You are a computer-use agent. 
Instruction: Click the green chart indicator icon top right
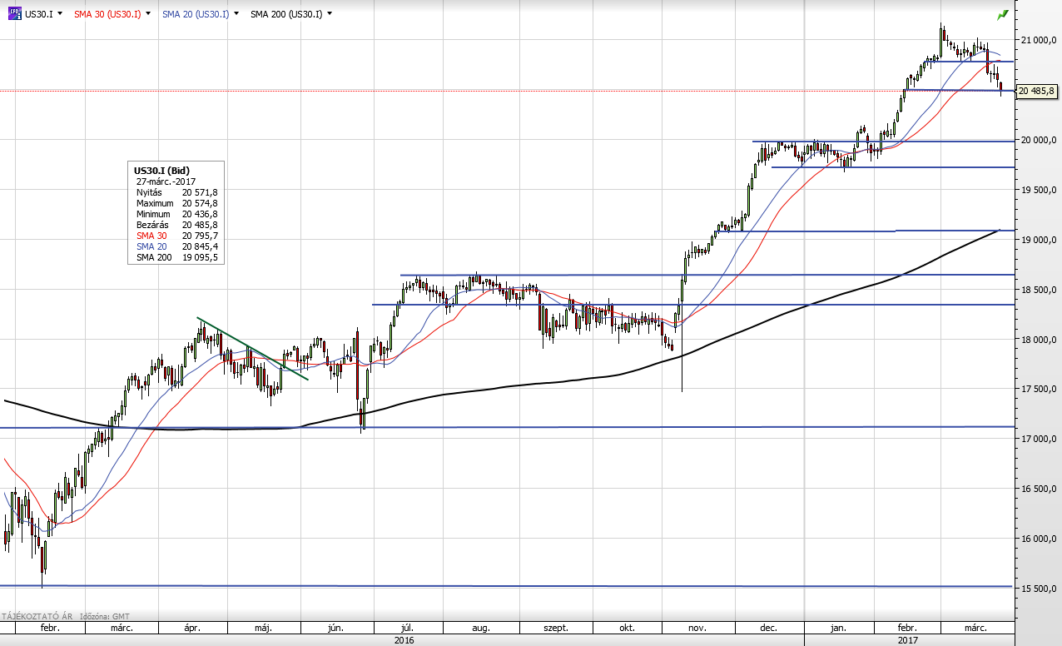click(1003, 14)
